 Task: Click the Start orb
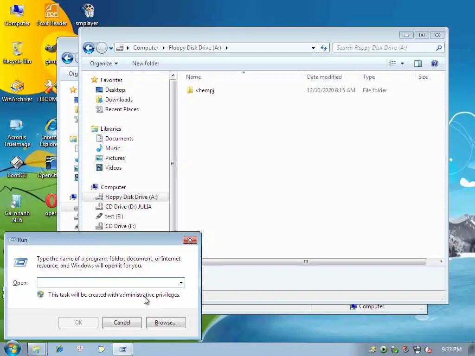coord(12,349)
